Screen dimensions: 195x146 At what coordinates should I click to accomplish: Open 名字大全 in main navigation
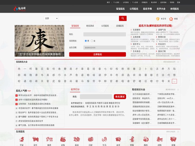(161, 9)
